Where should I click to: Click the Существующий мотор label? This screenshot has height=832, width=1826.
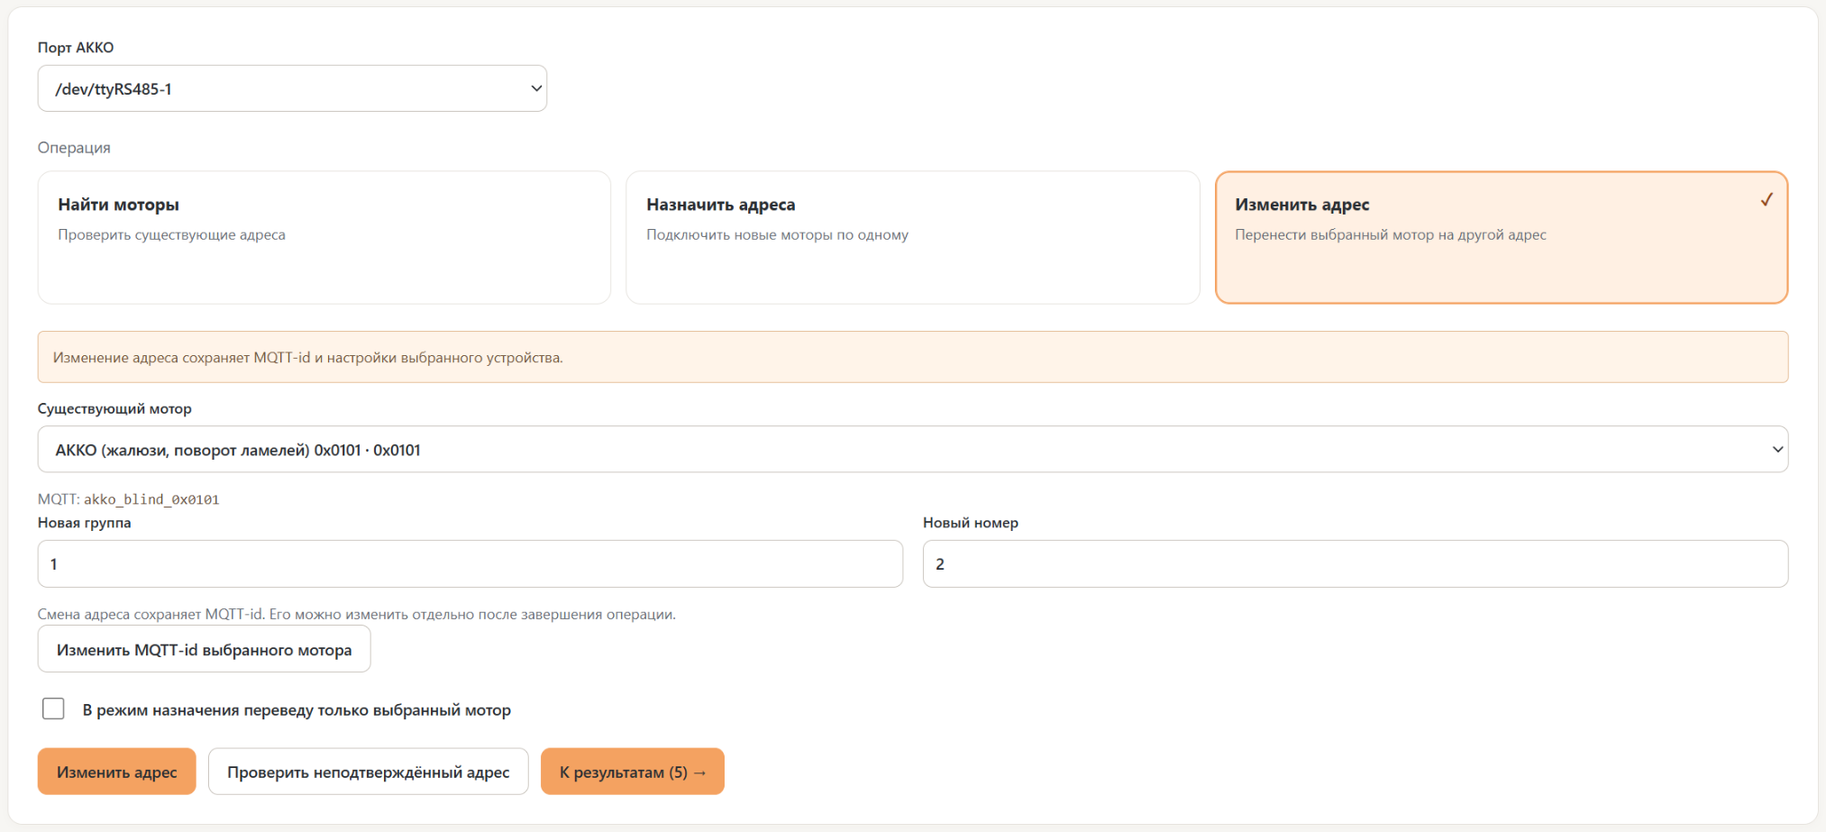click(x=114, y=409)
